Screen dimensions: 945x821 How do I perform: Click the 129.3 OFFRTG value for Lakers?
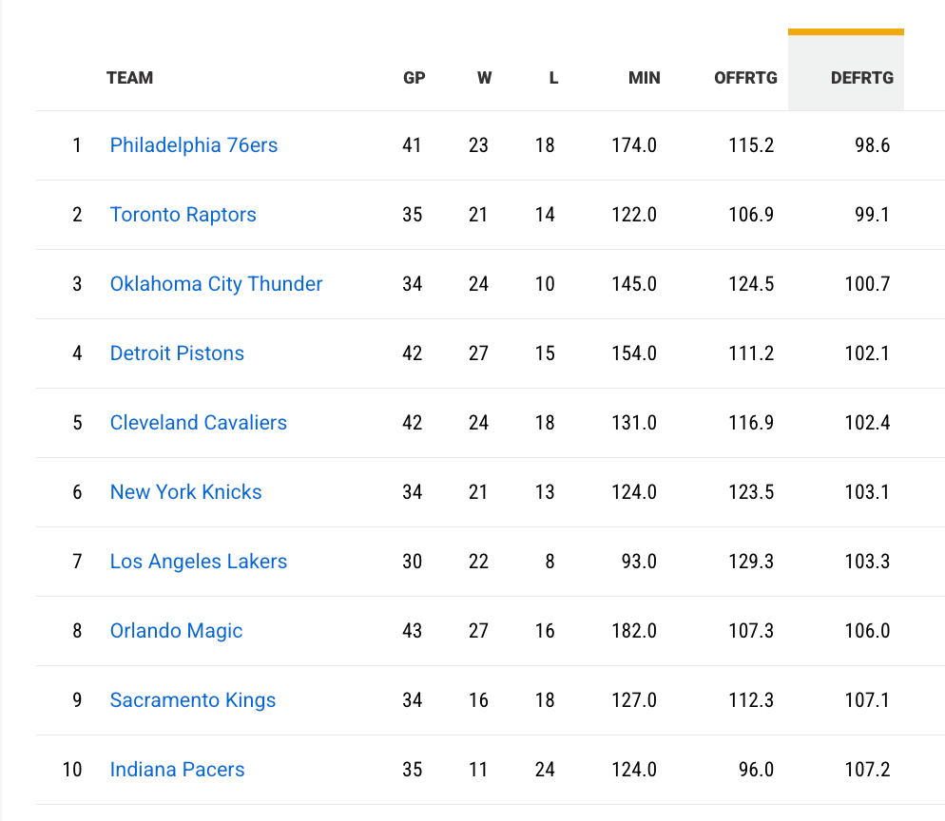point(751,562)
